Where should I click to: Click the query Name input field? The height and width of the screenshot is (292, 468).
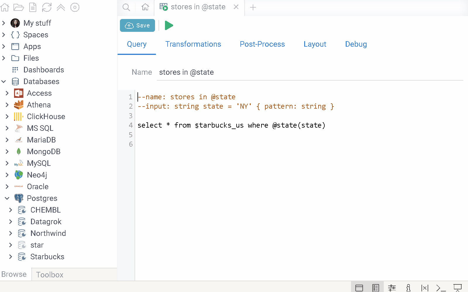pos(310,72)
